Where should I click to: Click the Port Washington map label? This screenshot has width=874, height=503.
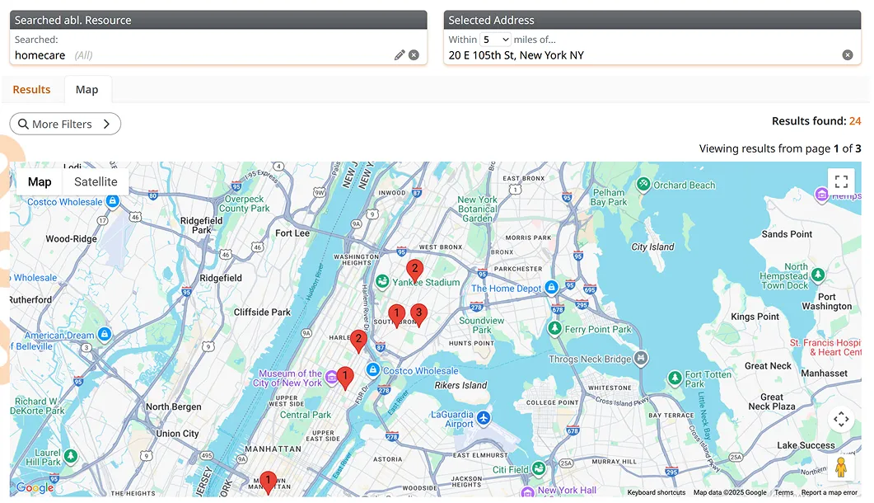point(826,302)
